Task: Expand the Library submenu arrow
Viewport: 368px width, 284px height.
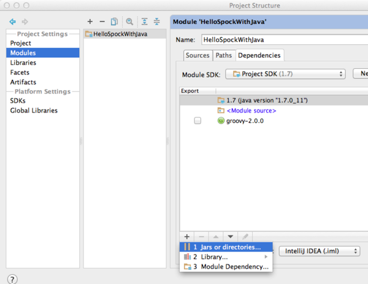Action: click(x=266, y=257)
